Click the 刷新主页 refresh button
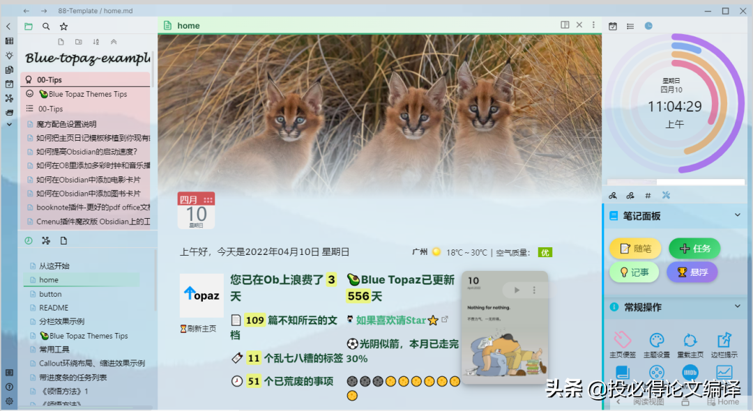 click(201, 329)
